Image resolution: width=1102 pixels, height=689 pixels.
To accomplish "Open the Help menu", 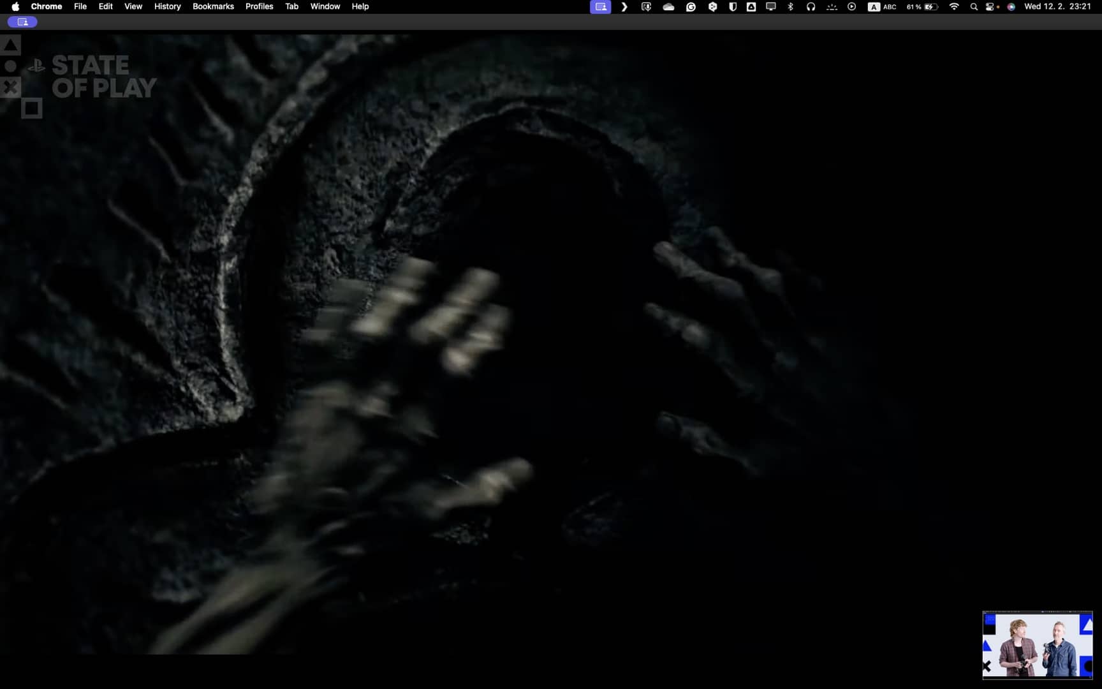I will coord(360,6).
